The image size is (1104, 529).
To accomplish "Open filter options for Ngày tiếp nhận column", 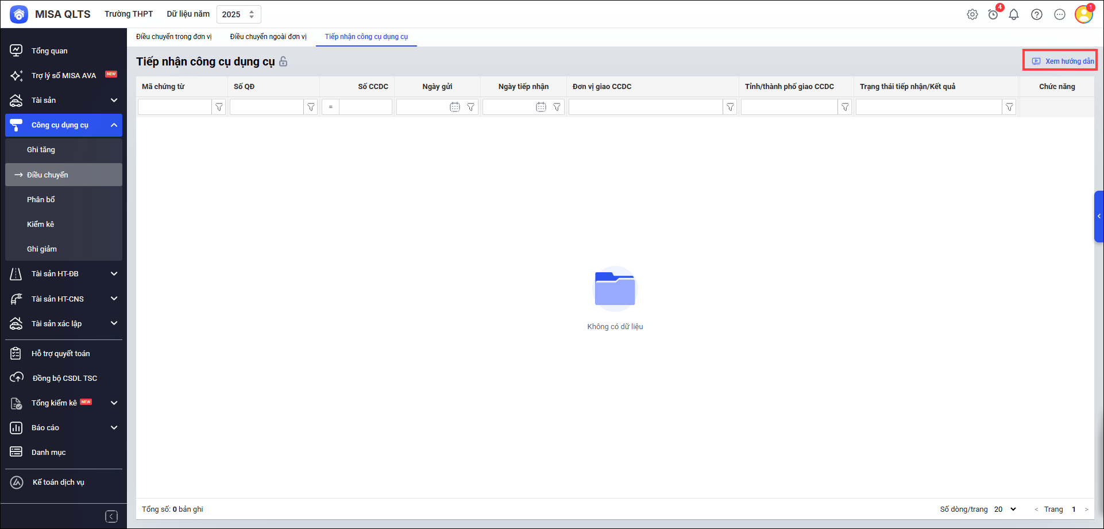I will 557,107.
